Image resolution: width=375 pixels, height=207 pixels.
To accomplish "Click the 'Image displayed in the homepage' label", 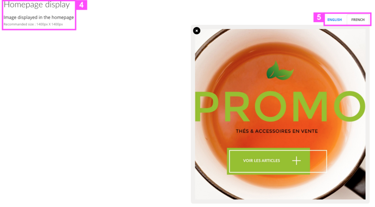I will point(38,17).
